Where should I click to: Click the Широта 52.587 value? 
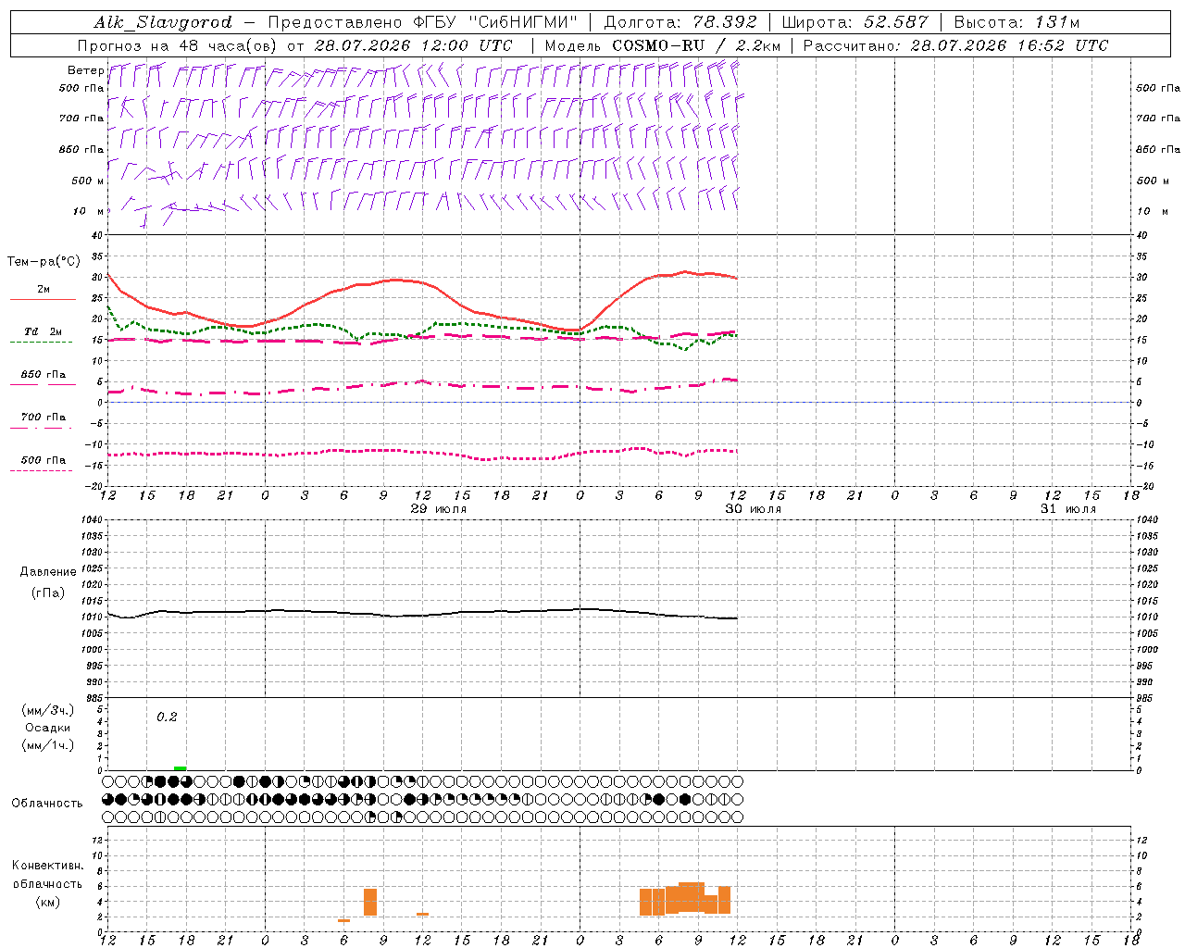pyautogui.click(x=855, y=22)
